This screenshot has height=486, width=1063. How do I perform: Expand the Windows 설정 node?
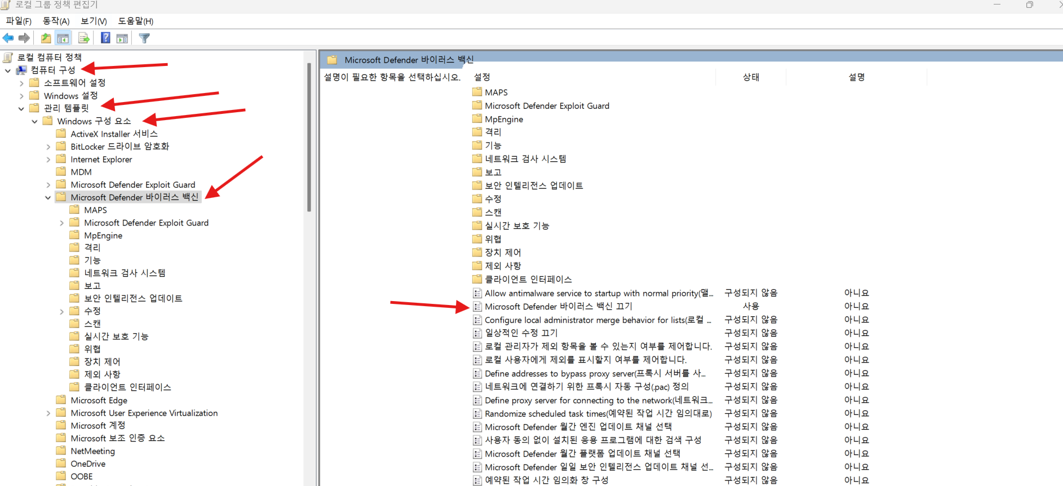21,96
